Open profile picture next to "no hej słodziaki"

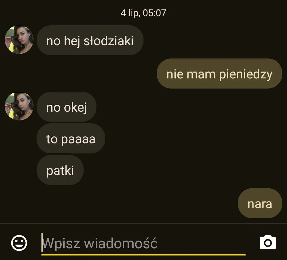pyautogui.click(x=19, y=40)
